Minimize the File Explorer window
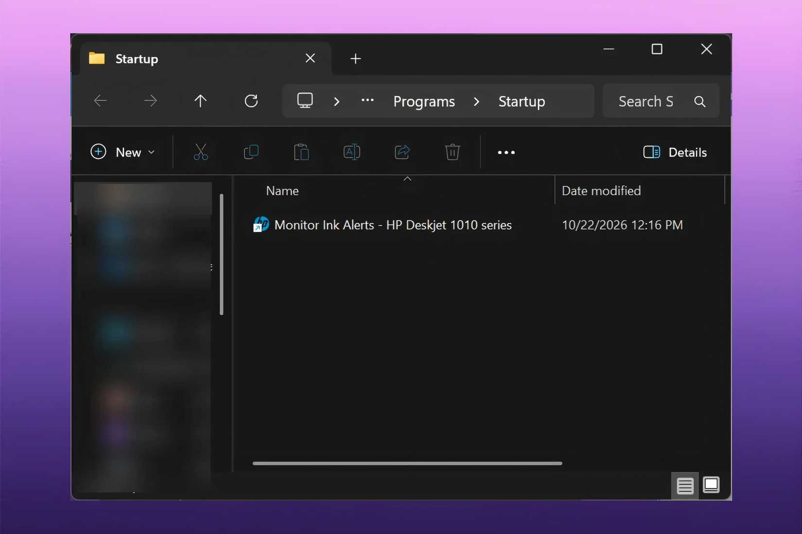Image resolution: width=802 pixels, height=534 pixels. [x=609, y=49]
